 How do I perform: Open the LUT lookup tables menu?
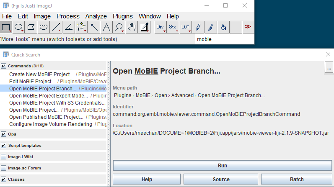[186, 27]
